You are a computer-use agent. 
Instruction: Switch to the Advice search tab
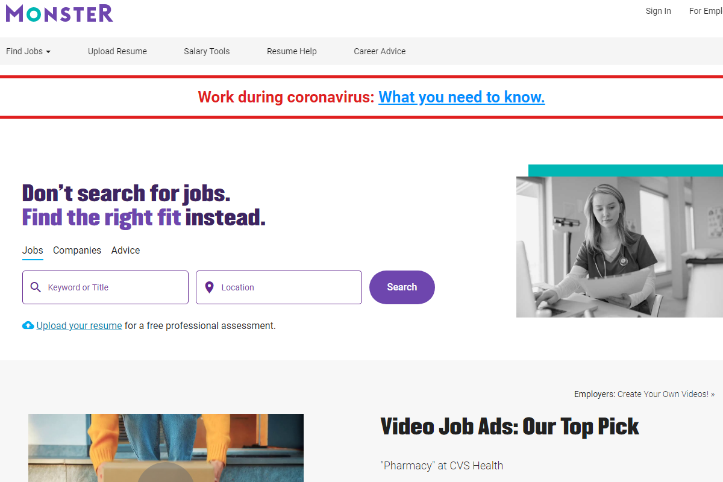pyautogui.click(x=125, y=251)
